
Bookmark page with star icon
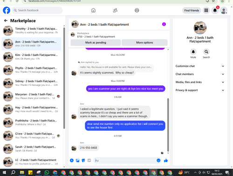[213, 1]
